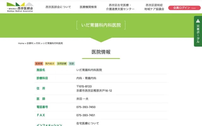The image size is (202, 126).
Task: Click phone number 075-393-7450
Action: [x=86, y=107]
